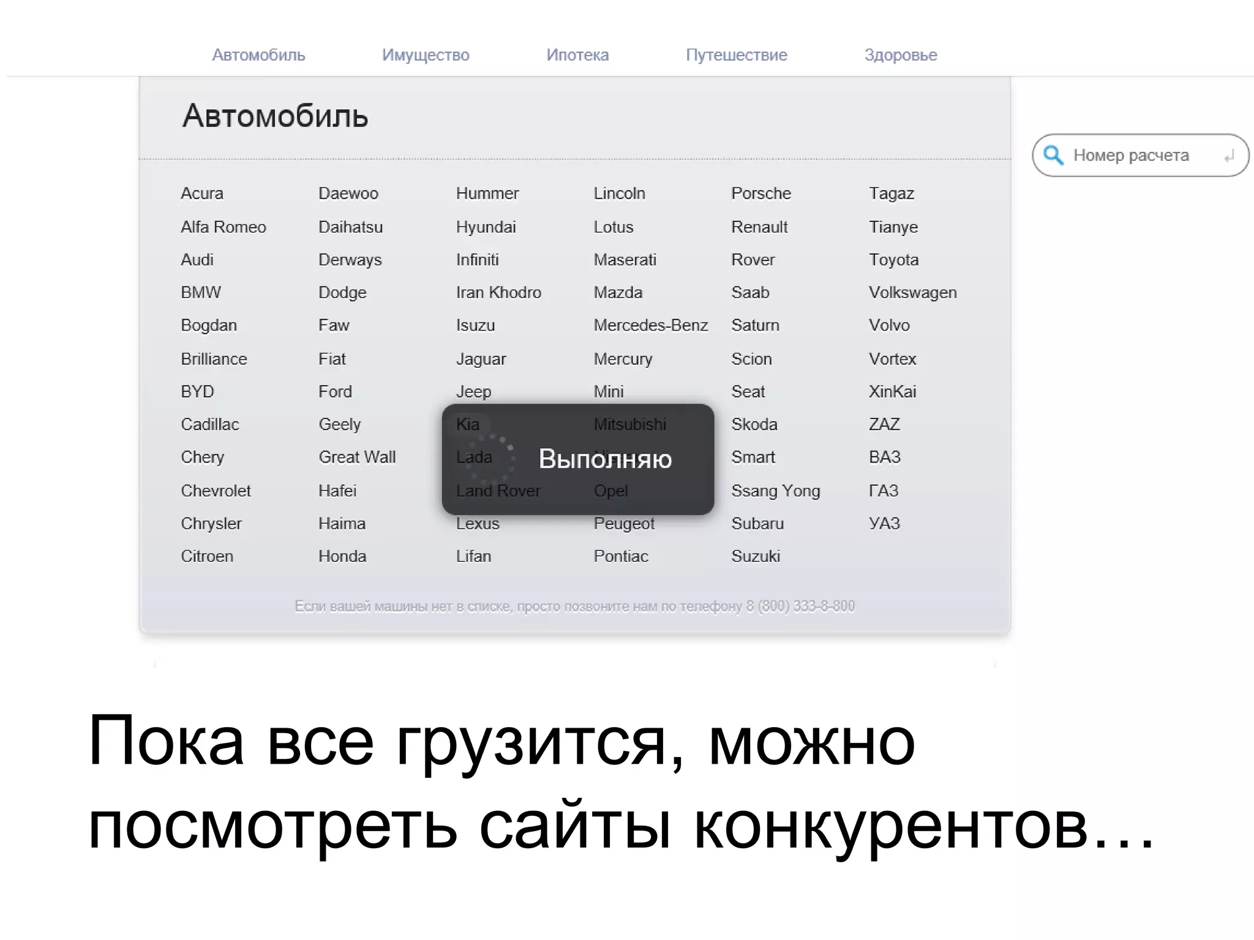Choose Daihatsu from the list

click(x=350, y=227)
